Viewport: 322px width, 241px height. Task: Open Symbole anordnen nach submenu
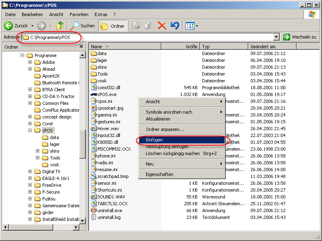[182, 112]
